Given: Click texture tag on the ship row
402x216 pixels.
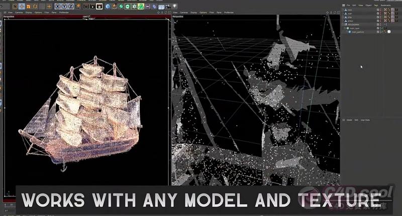Looking at the screenshot, I should pyautogui.click(x=393, y=17).
